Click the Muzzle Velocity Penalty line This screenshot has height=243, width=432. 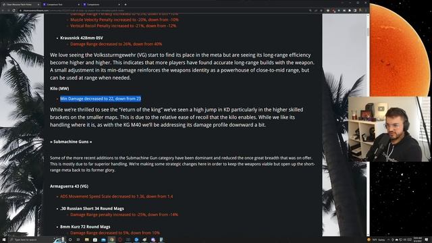[124, 20]
